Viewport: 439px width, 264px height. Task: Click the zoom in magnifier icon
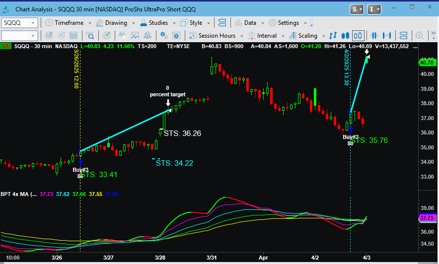pyautogui.click(x=420, y=36)
